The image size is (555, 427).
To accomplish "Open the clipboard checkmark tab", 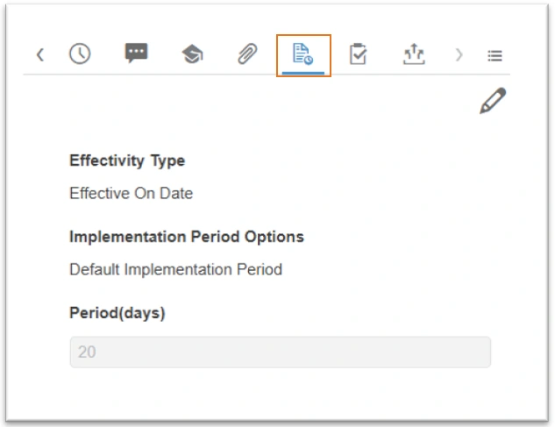I will 358,54.
